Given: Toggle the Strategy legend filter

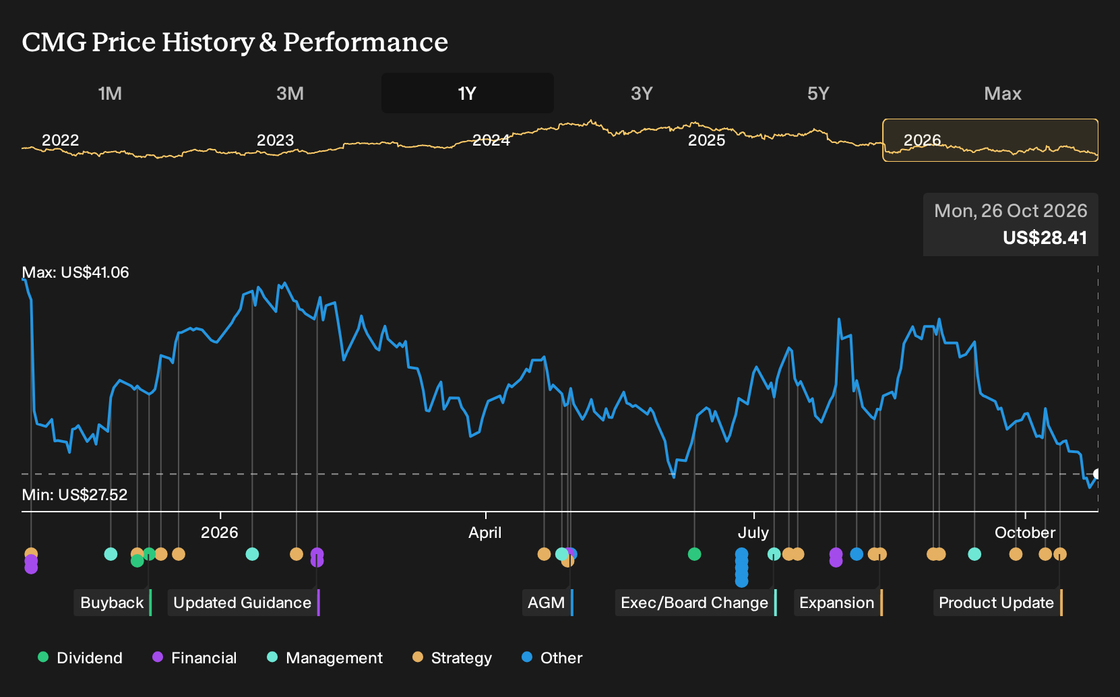Looking at the screenshot, I should pyautogui.click(x=452, y=657).
